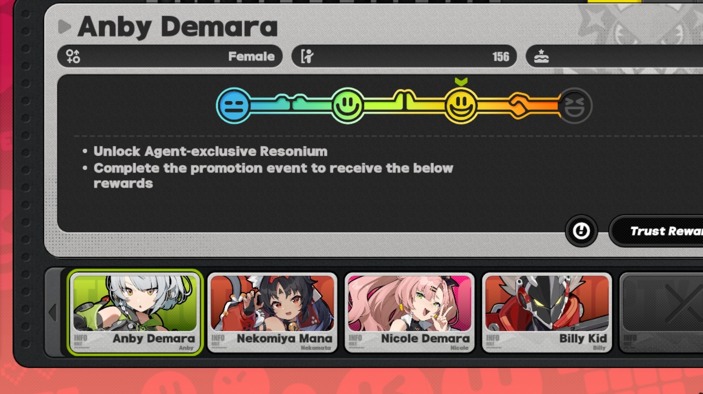This screenshot has width=703, height=394.
Task: Click the blue neutral face trust icon
Action: [x=233, y=105]
